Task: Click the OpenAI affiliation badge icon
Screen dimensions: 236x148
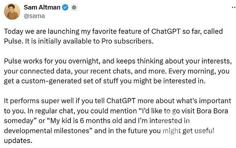Action: click(x=74, y=7)
